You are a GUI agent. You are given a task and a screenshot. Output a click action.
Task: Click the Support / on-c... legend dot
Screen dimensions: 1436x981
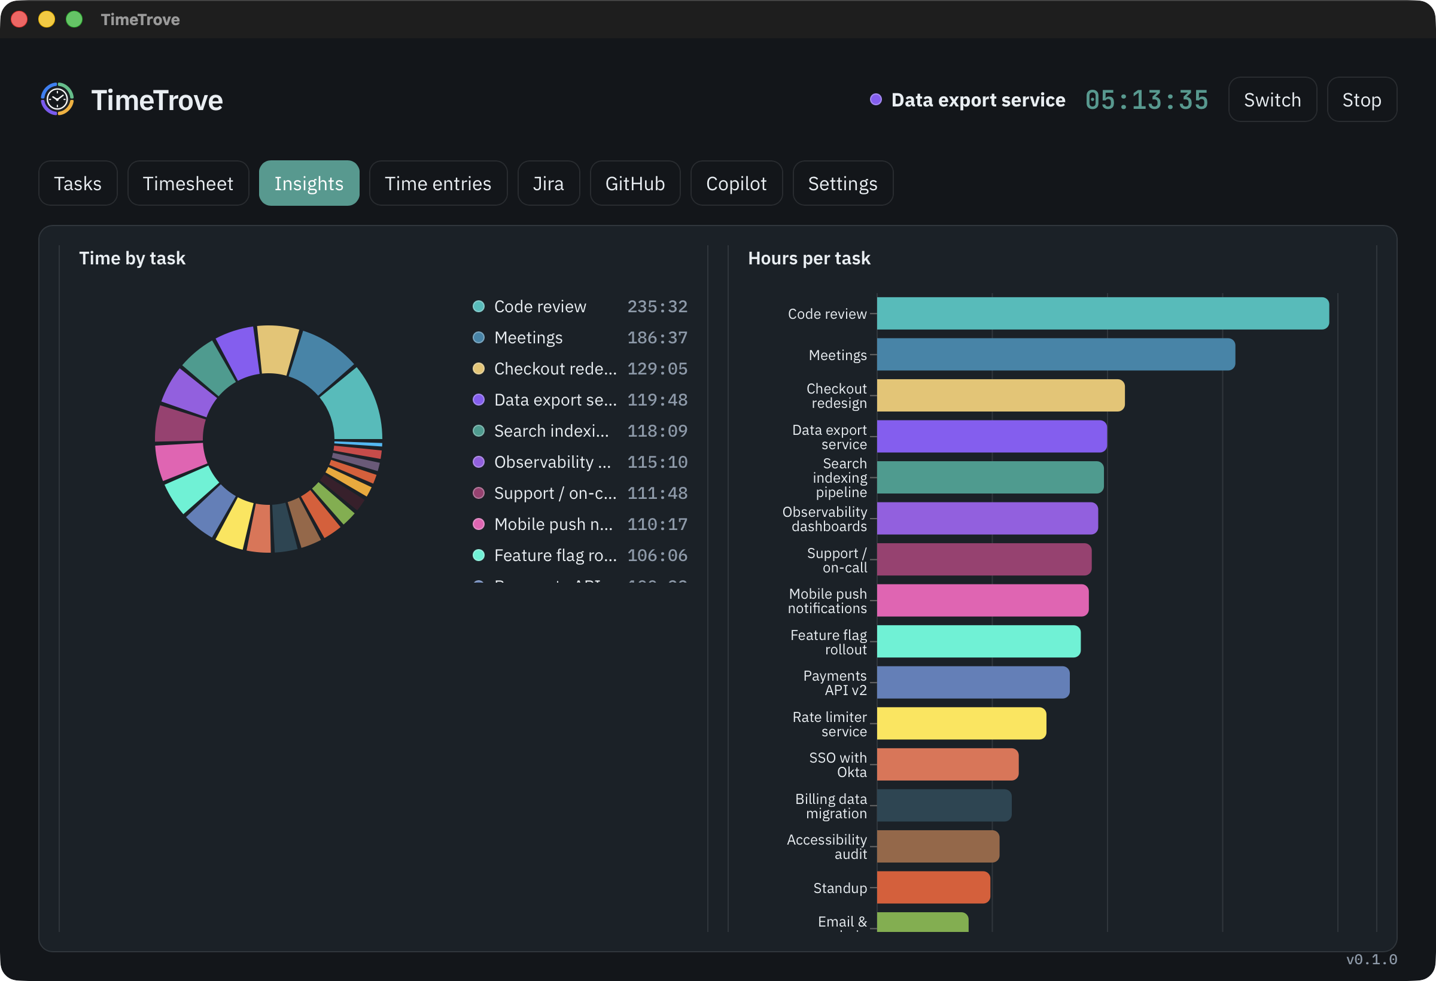point(478,493)
